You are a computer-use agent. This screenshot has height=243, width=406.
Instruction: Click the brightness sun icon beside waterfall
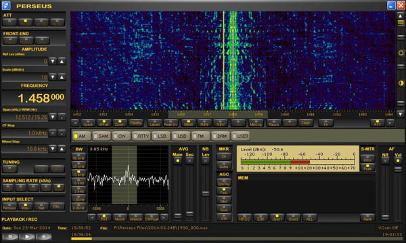click(401, 53)
